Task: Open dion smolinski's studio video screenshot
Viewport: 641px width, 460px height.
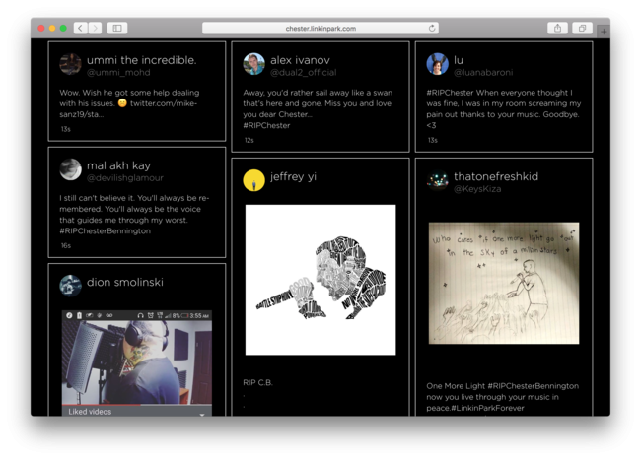Action: (x=137, y=363)
